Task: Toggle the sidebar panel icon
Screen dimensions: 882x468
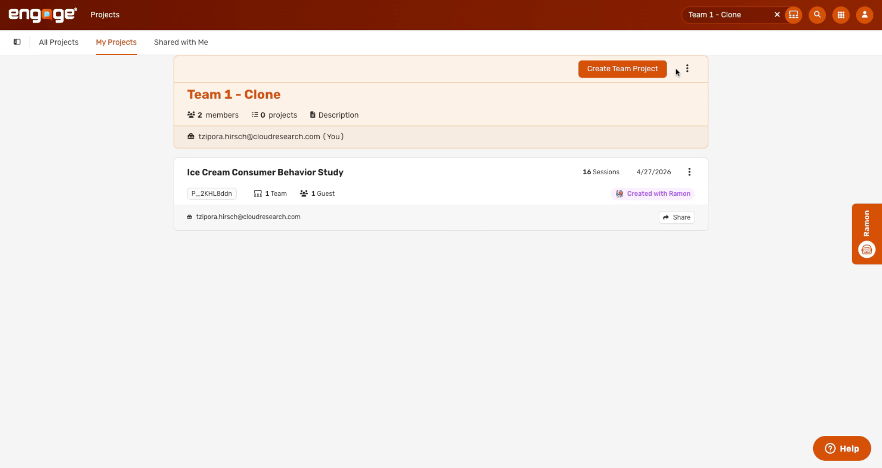Action: tap(17, 42)
